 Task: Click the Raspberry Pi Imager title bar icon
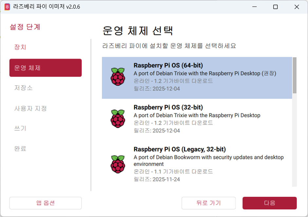click(7, 7)
